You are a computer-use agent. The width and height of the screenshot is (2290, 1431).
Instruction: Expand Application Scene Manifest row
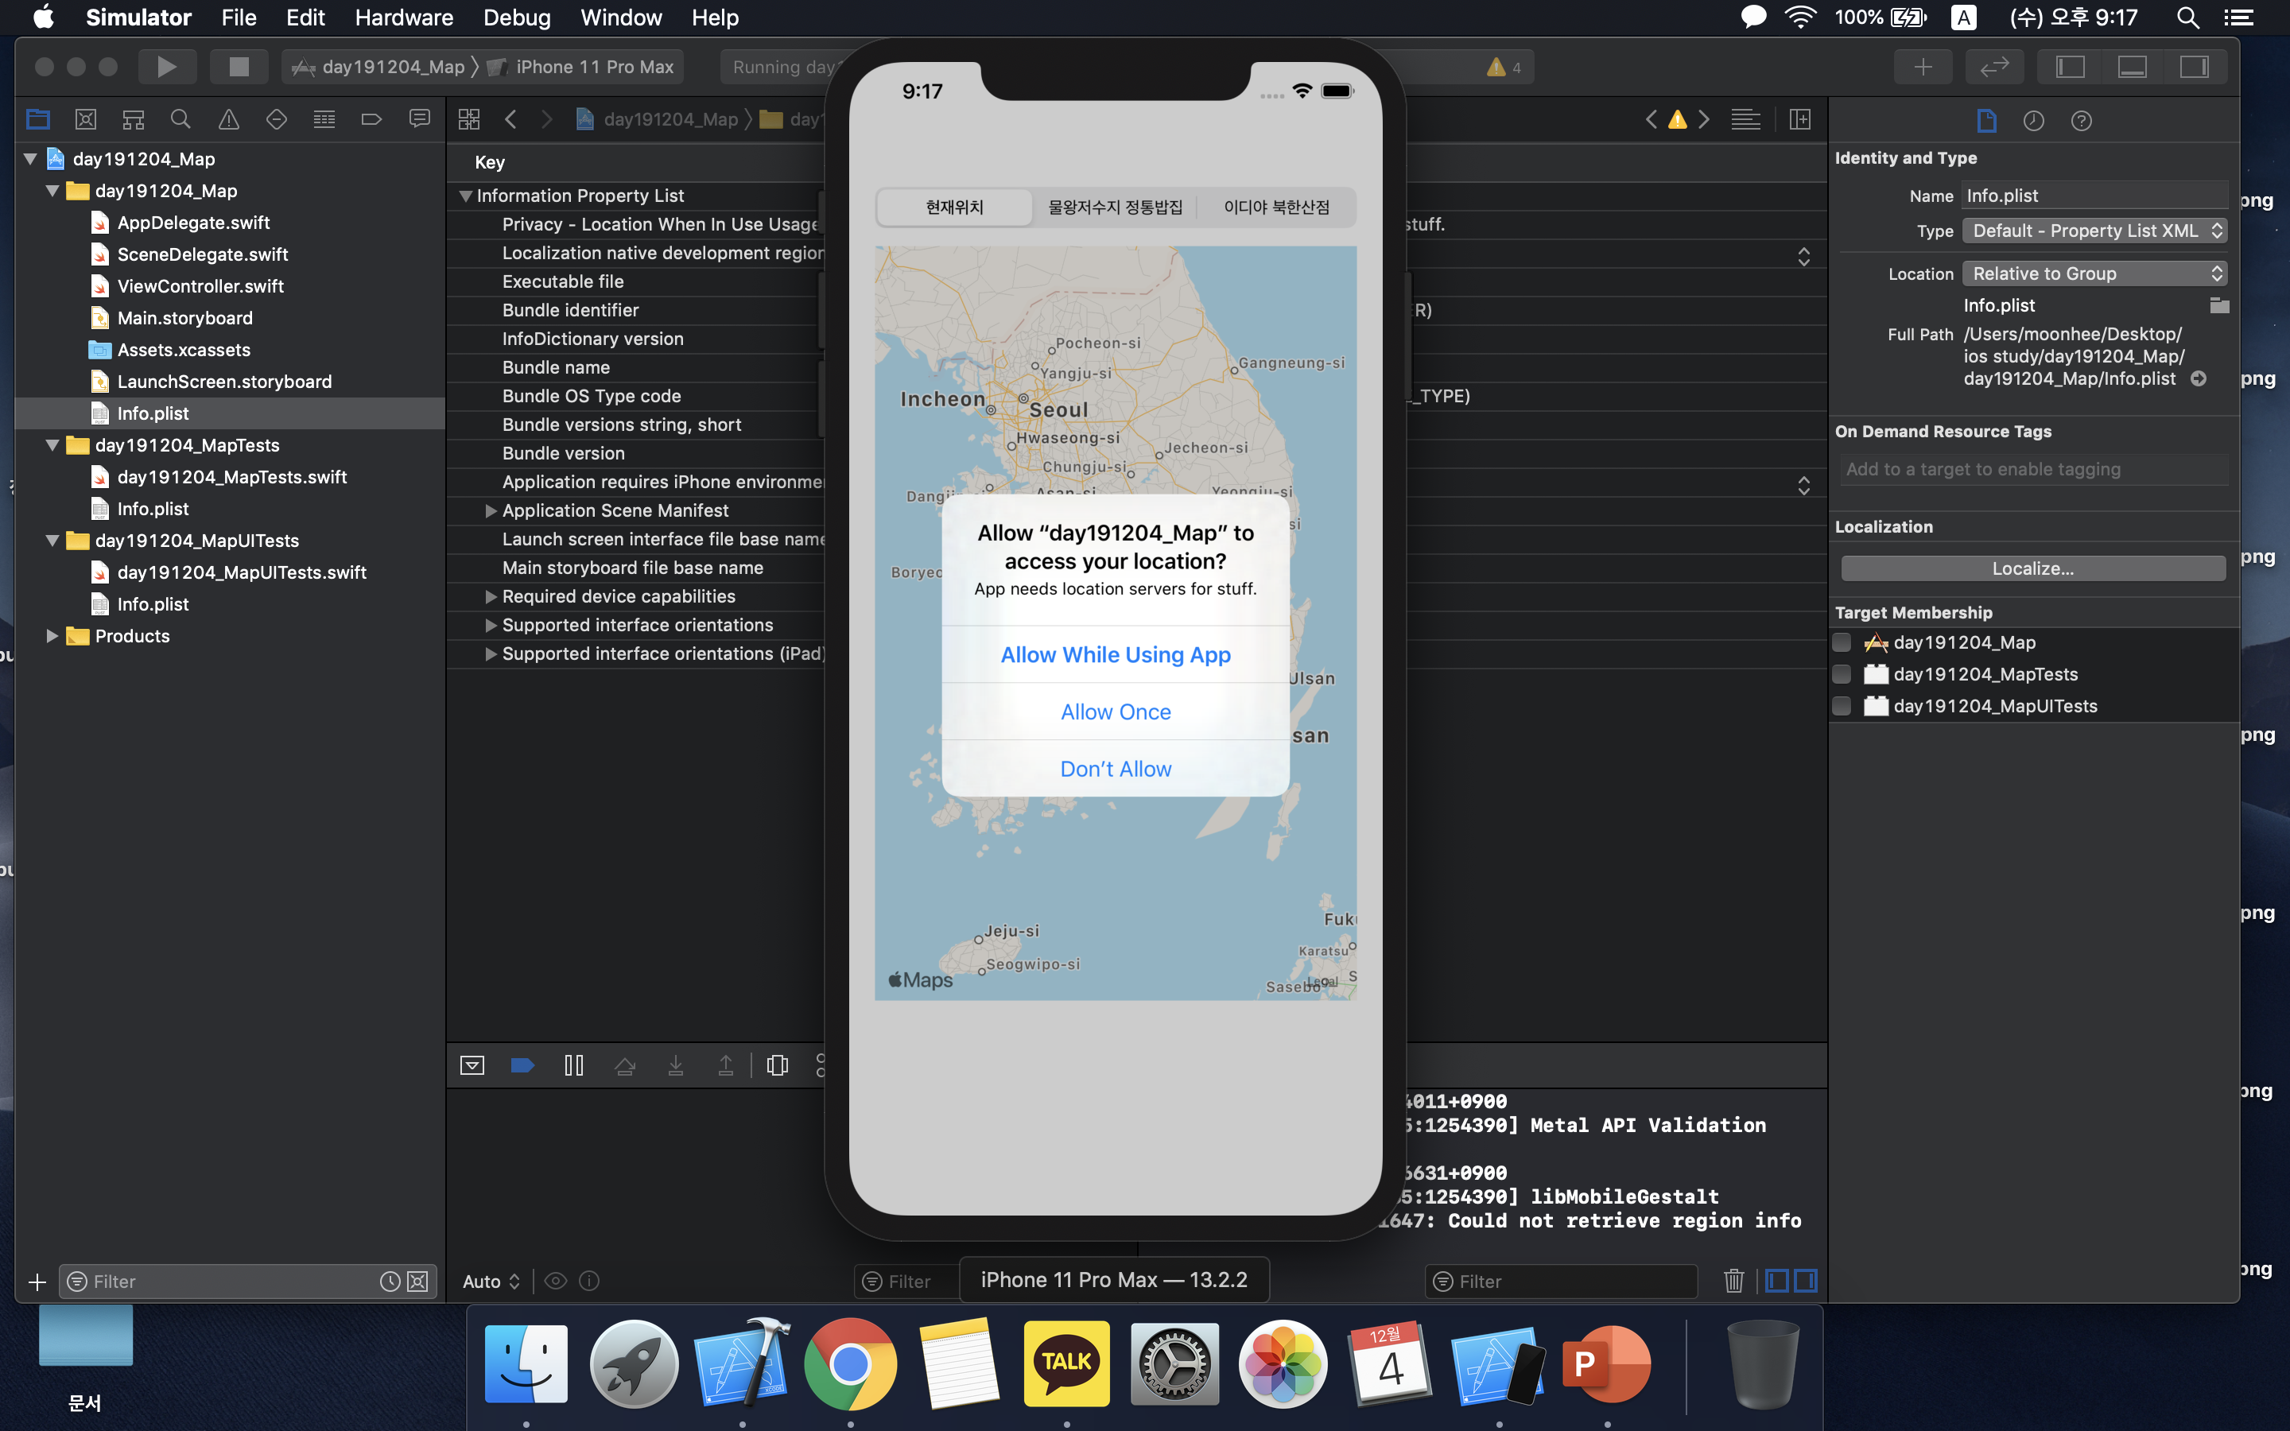[x=490, y=511]
